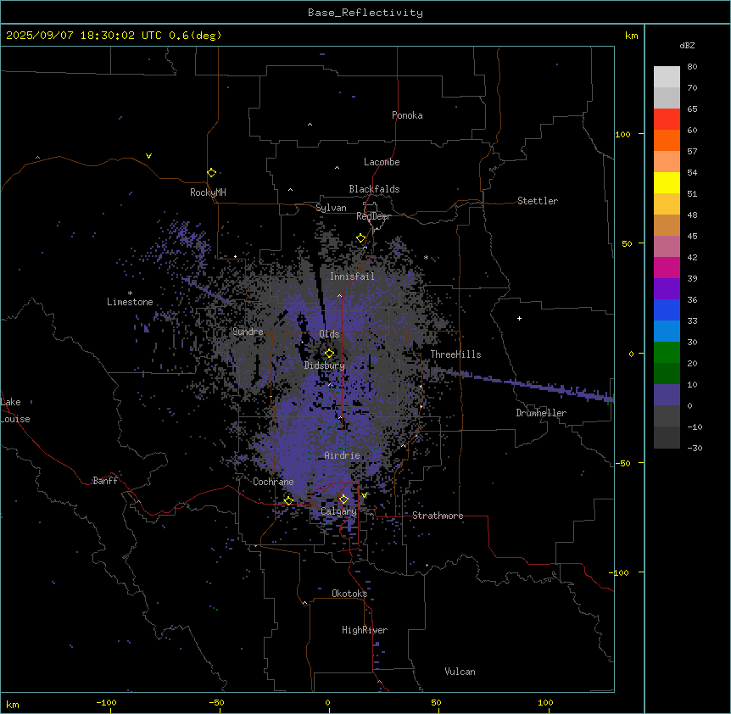The image size is (731, 714).
Task: Click the Innisfail city label
Action: (352, 276)
